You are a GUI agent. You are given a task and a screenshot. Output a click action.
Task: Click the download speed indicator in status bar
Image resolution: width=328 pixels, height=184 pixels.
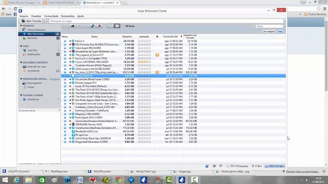point(257,166)
